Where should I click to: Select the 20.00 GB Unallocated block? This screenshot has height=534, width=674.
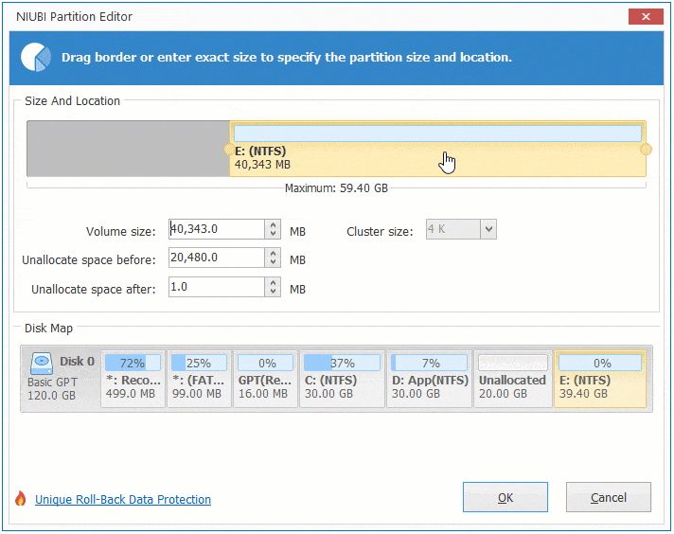[x=512, y=379]
